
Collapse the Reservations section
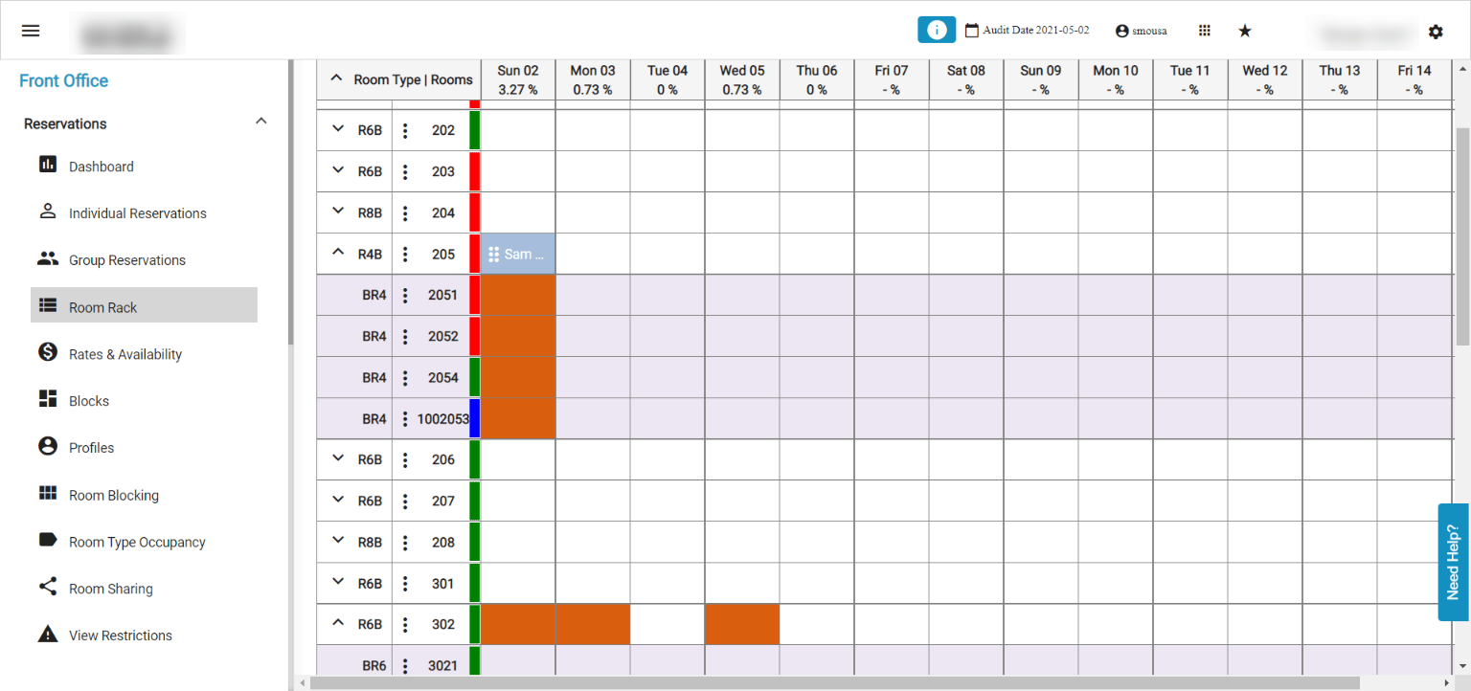261,122
